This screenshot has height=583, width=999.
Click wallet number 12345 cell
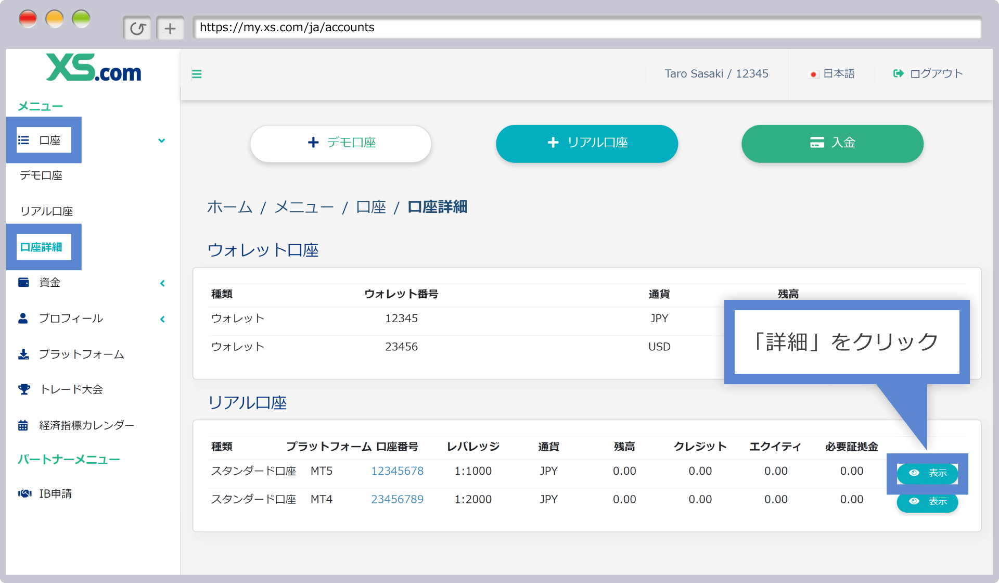coord(401,319)
